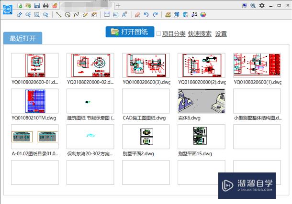Screen dimensions: 292x204
Task: Click the orange export icon beside the printer
Action: (55, 6)
